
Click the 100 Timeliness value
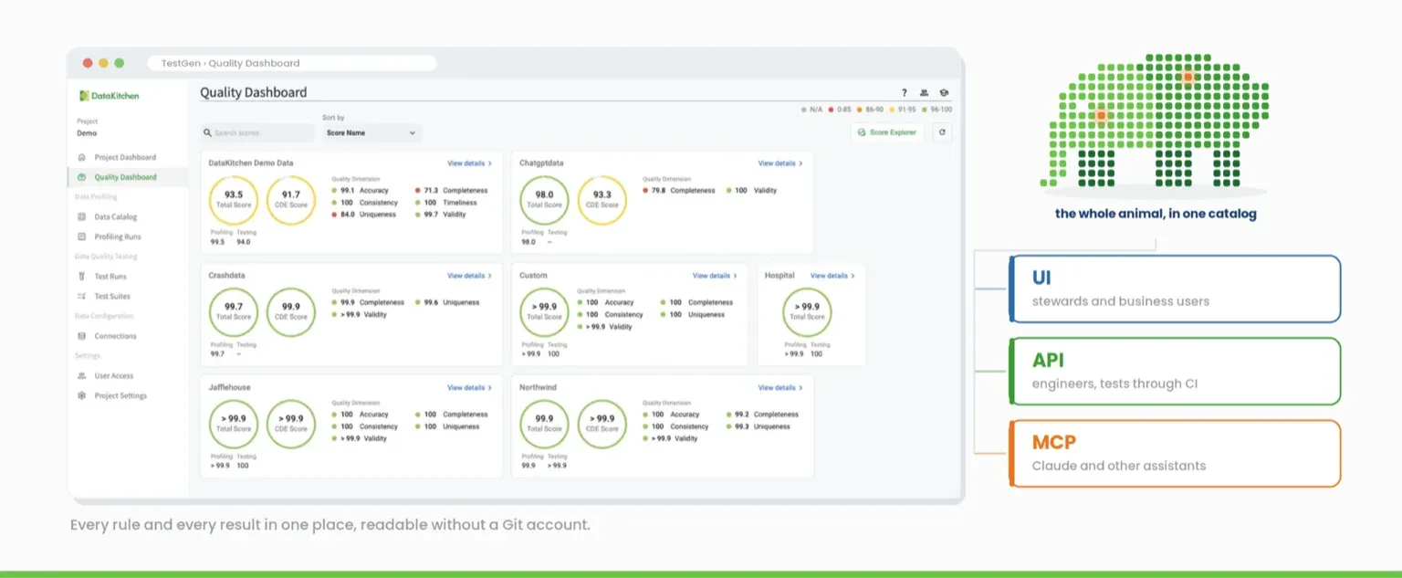pyautogui.click(x=430, y=203)
